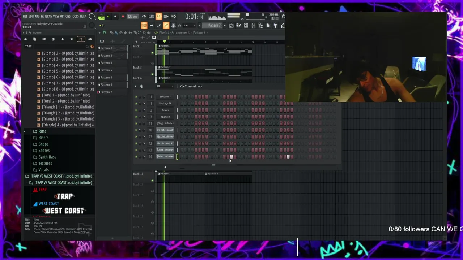This screenshot has height=260, width=463.
Task: Click the red record button
Action: 123,16
